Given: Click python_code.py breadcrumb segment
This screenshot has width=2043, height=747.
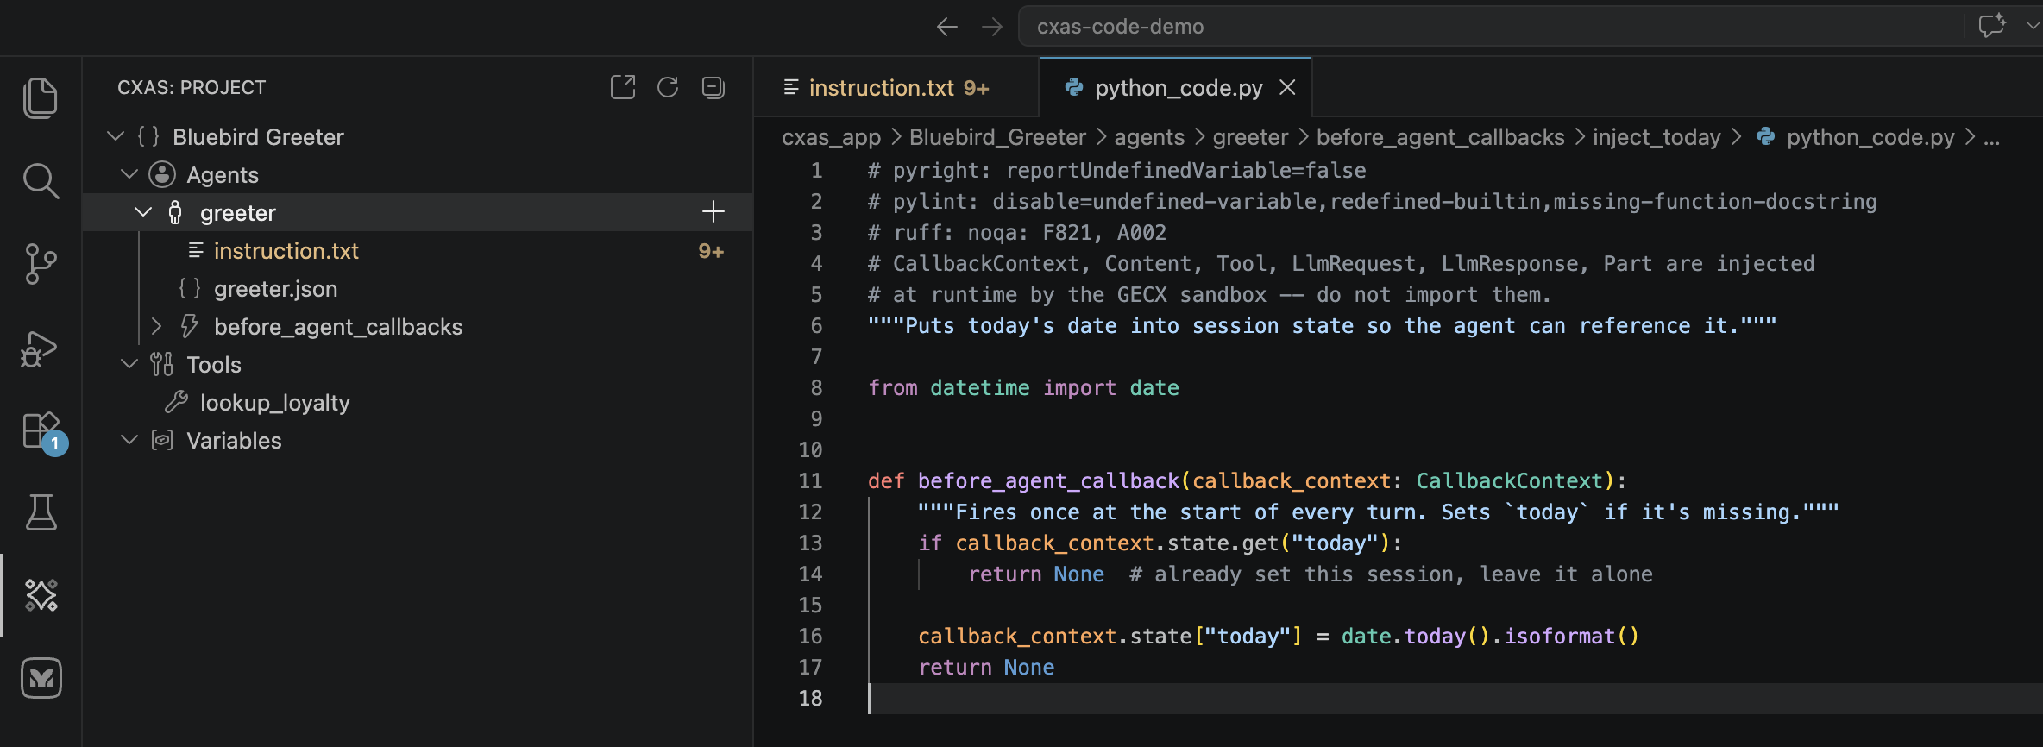Looking at the screenshot, I should [1870, 137].
